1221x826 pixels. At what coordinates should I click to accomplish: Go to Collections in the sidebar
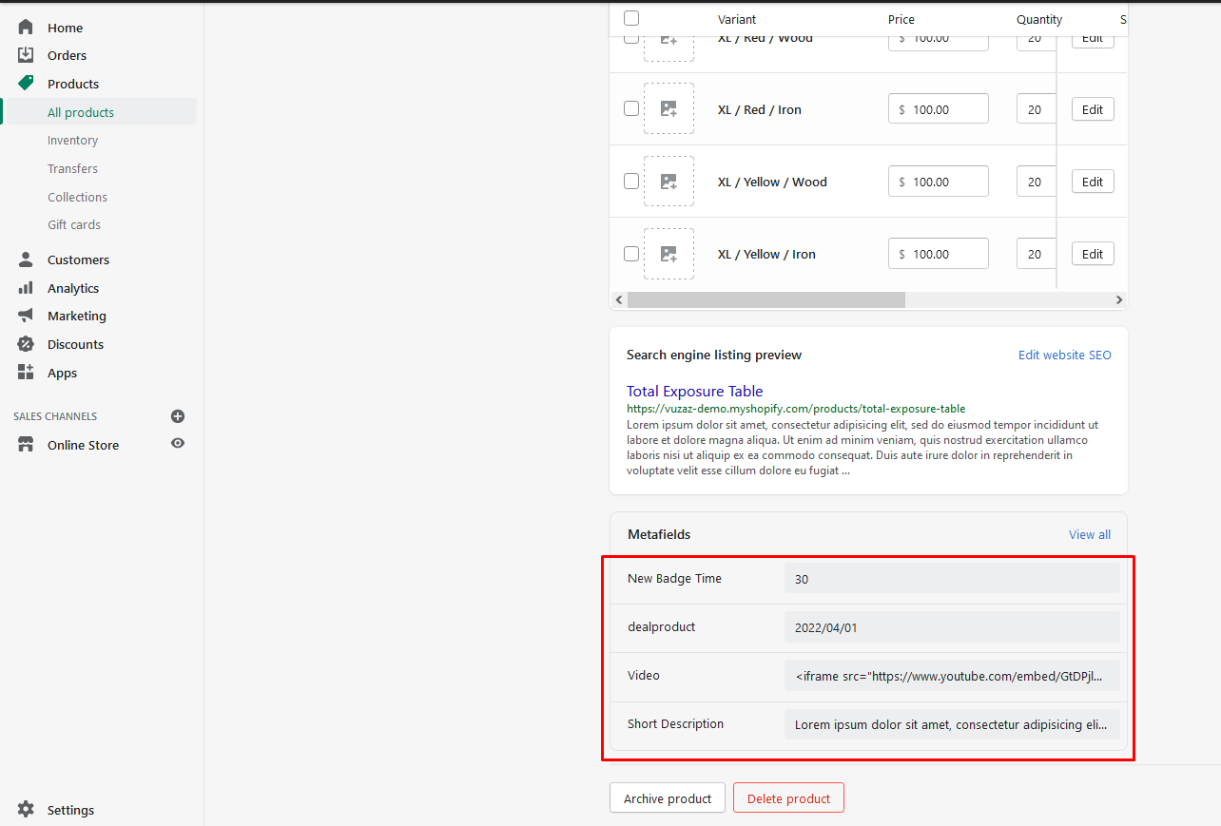point(78,197)
